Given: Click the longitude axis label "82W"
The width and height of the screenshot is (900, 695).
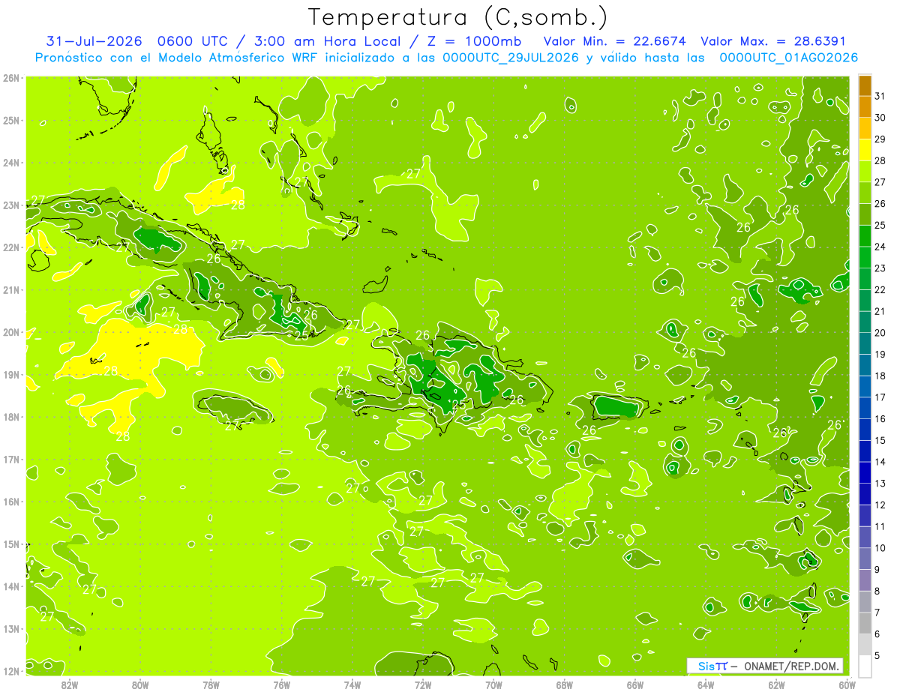Looking at the screenshot, I should click(x=70, y=685).
